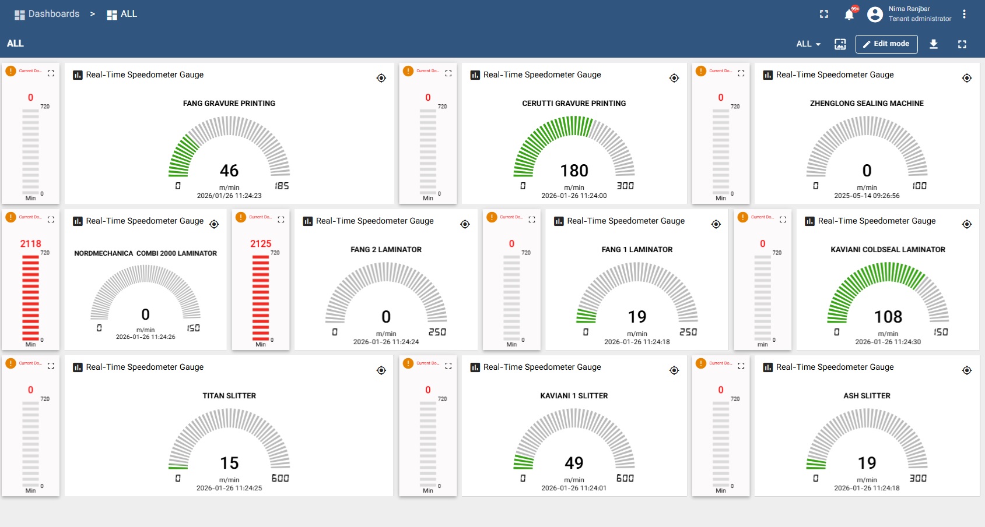
Task: Open the three-dot user menu
Action: (964, 14)
